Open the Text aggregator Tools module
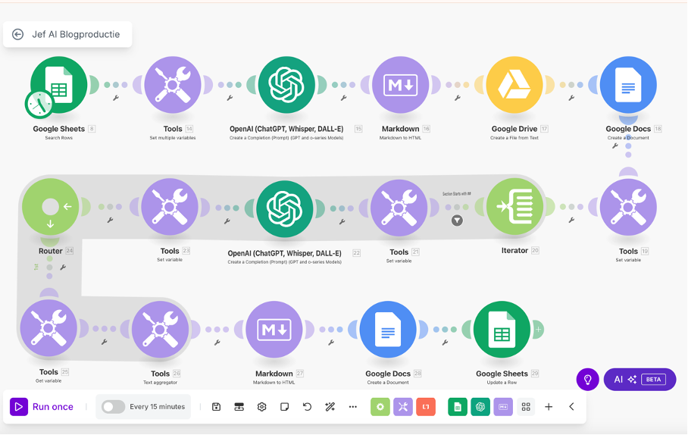This screenshot has width=688, height=435. [160, 330]
